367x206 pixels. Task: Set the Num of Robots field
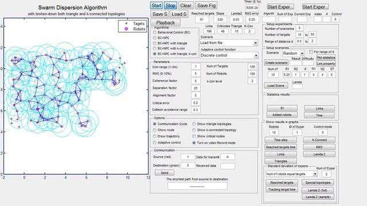tap(252, 74)
